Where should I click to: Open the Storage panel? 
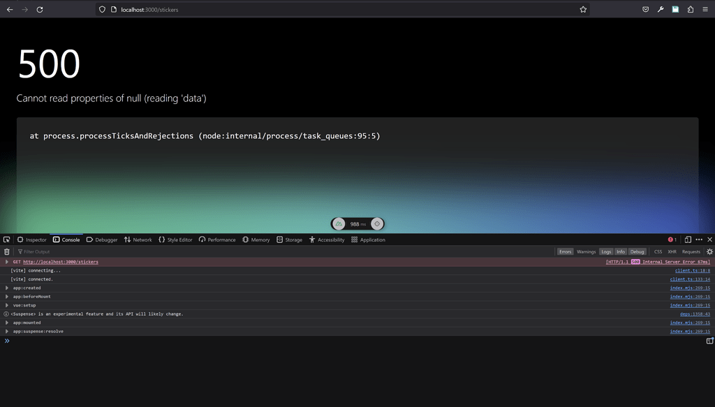[x=290, y=239]
